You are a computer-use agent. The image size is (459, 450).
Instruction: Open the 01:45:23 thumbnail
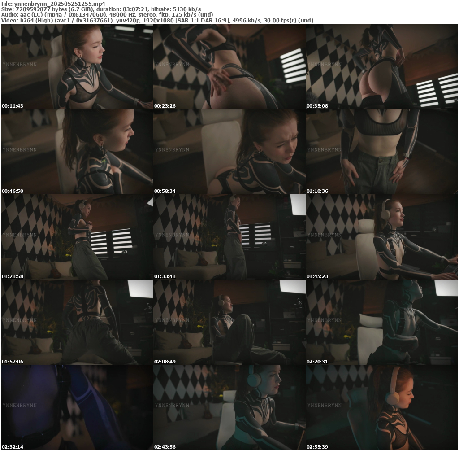[381, 237]
